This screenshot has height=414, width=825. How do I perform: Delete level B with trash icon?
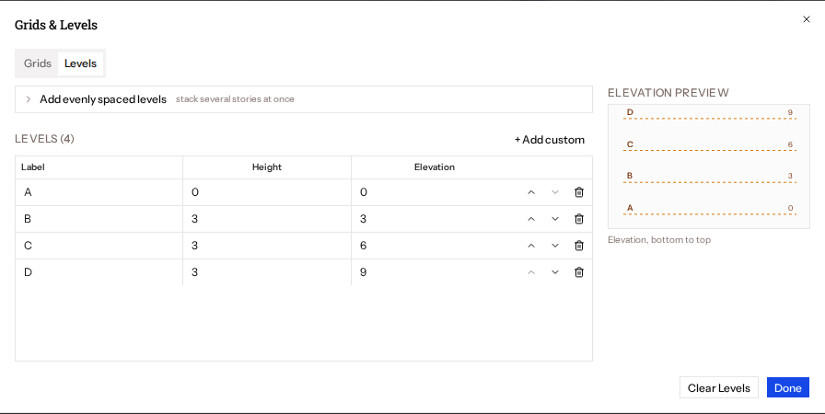[579, 219]
